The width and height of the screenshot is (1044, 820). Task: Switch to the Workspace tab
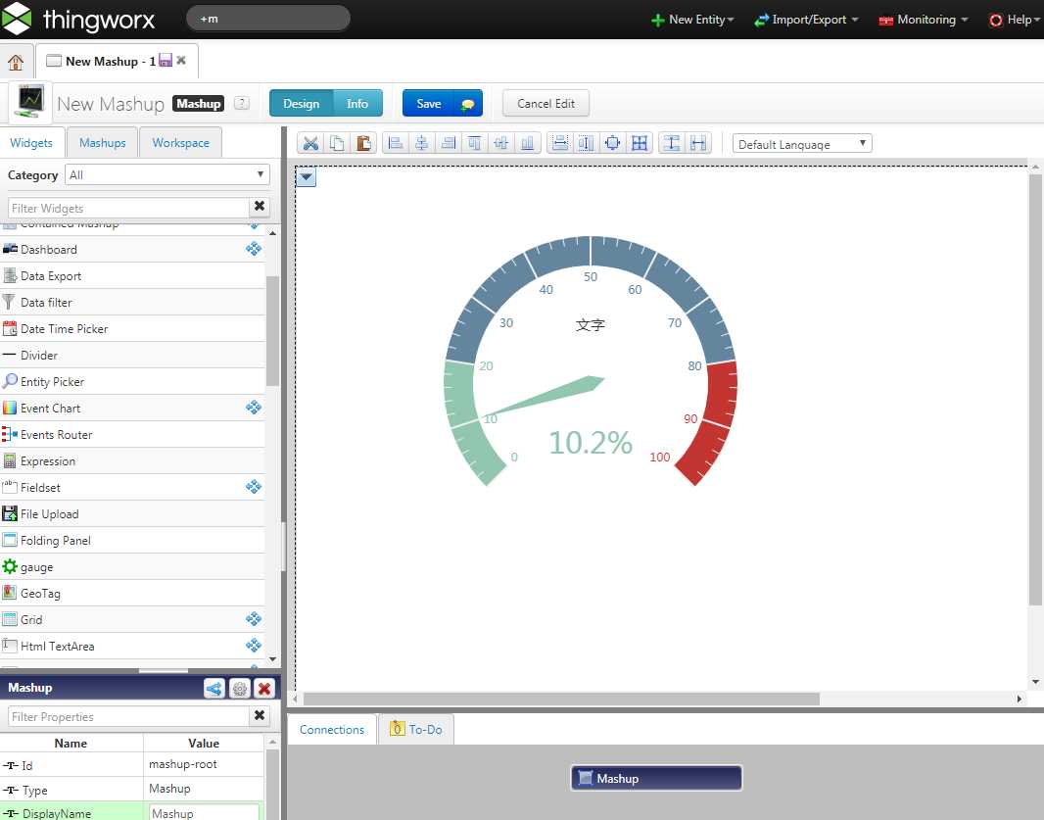tap(180, 143)
